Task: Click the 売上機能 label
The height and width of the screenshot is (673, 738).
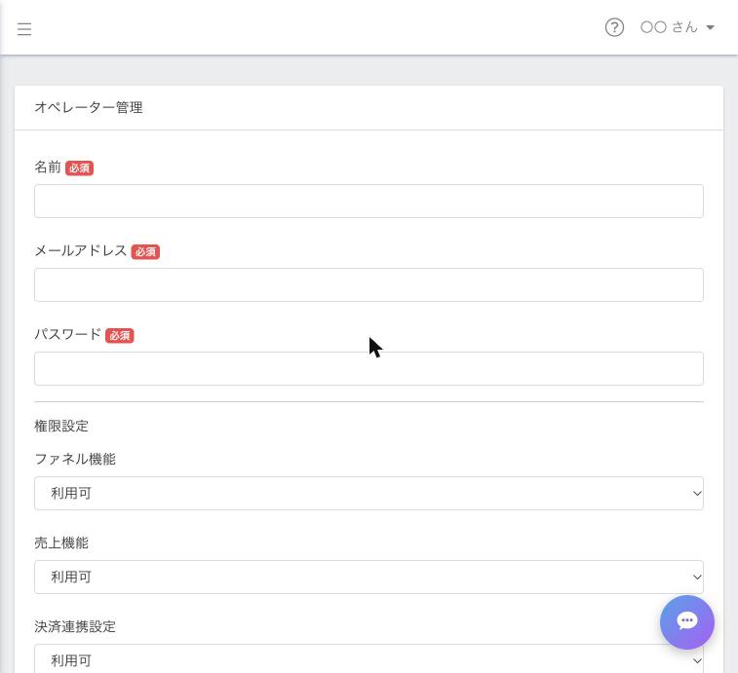Action: [61, 542]
